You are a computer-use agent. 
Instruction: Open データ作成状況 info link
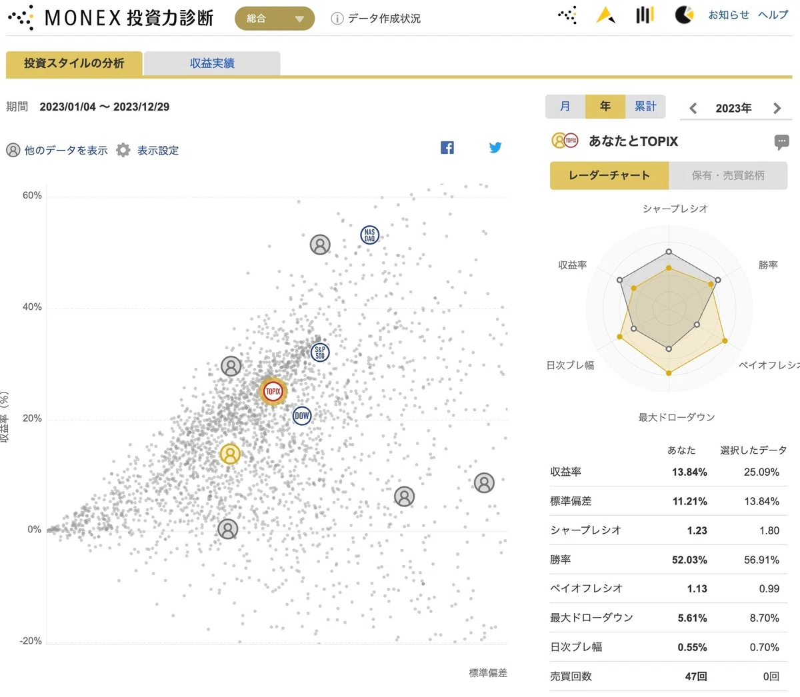tap(376, 19)
